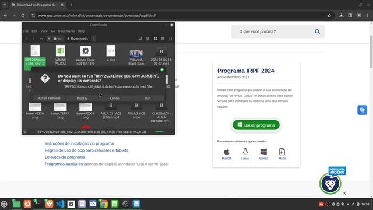Choose the Linux download option
Viewport: 373px width, 210px height.
coord(245,154)
